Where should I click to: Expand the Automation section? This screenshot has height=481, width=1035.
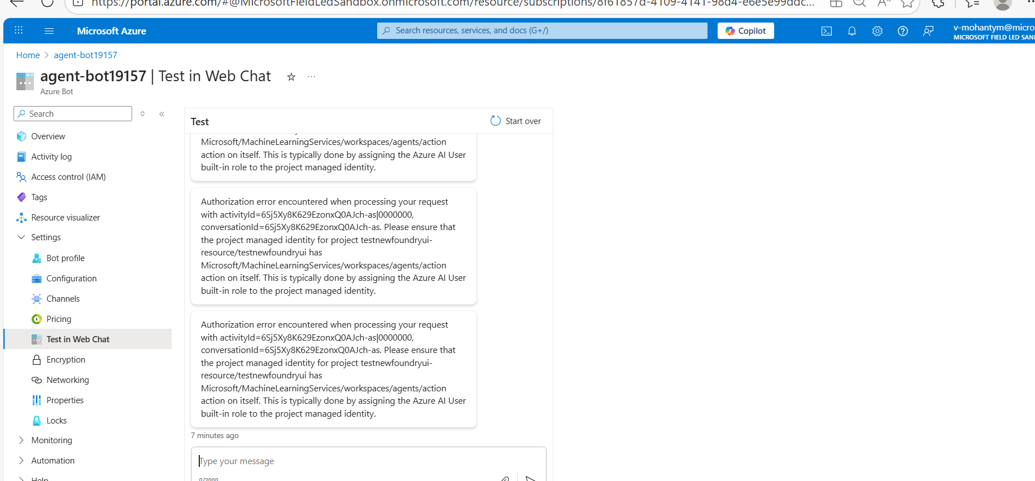pyautogui.click(x=21, y=461)
